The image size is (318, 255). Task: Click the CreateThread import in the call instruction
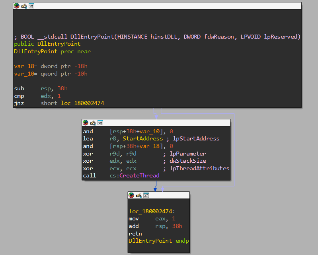click(x=139, y=175)
